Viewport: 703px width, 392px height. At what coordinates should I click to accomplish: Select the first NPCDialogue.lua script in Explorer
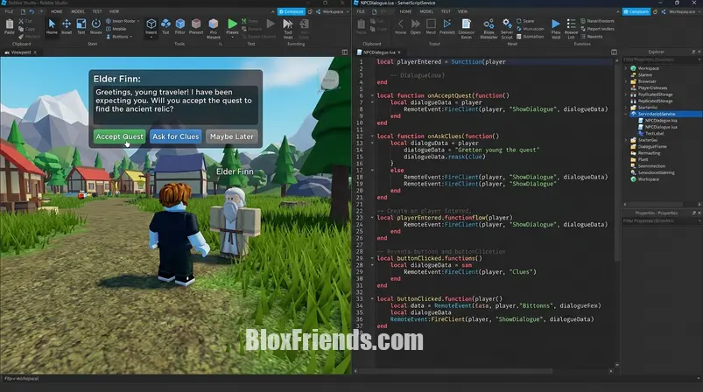point(657,121)
